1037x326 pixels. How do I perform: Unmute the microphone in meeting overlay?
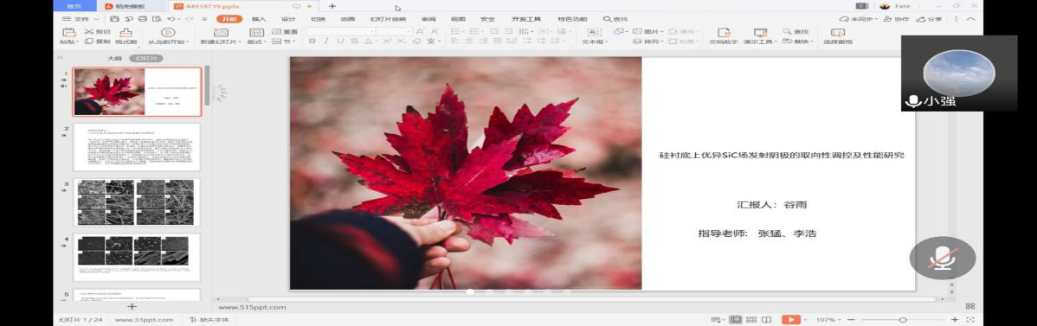click(x=943, y=258)
